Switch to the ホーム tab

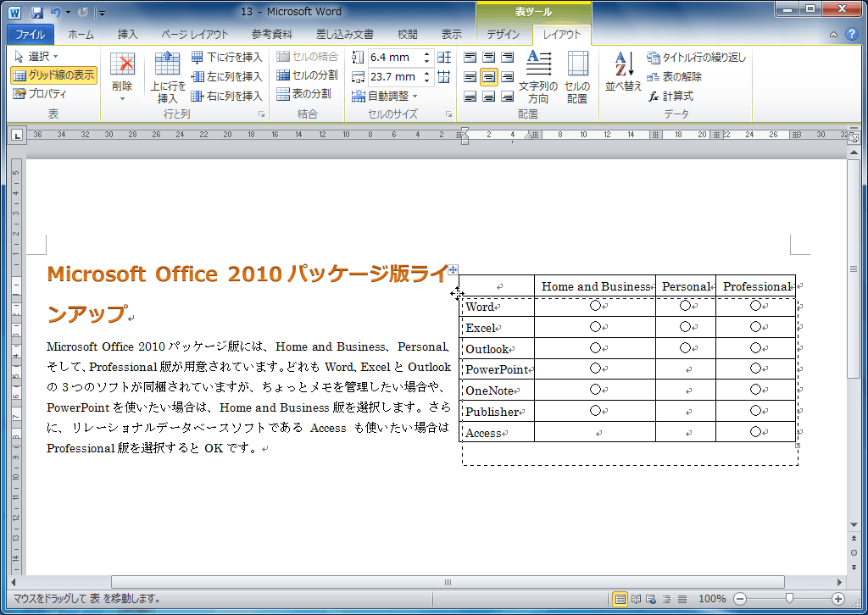point(81,34)
